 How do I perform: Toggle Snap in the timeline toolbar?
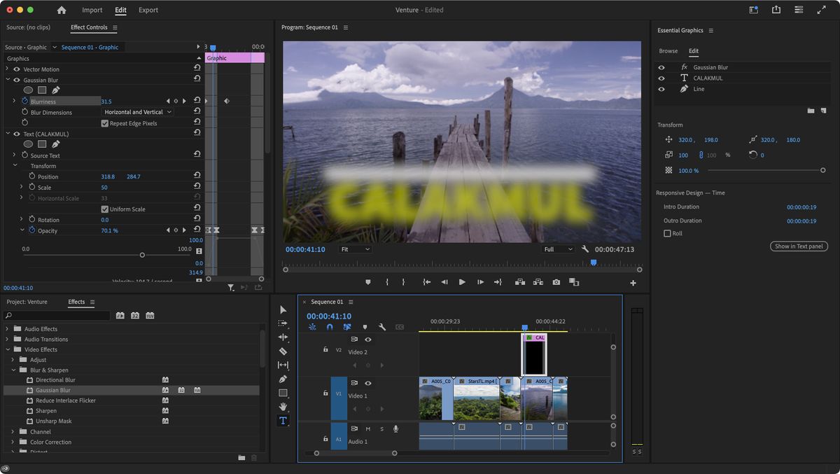(x=330, y=326)
